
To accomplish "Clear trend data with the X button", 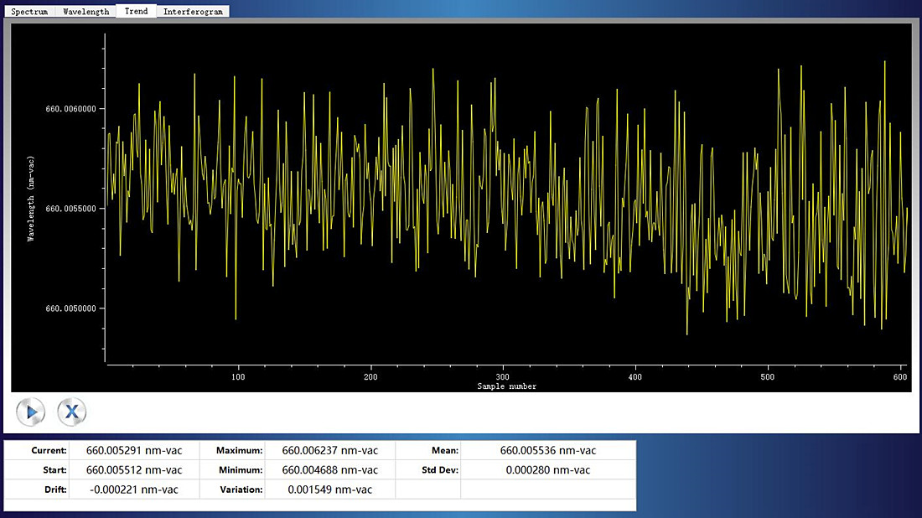I will [72, 412].
